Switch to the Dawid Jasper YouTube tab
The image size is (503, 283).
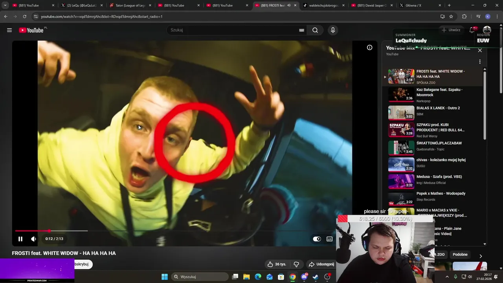click(372, 6)
